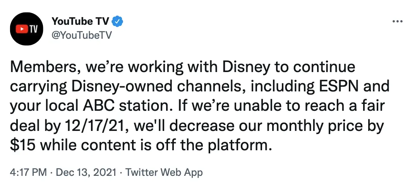Click the 4:17 PM timestamp
This screenshot has height=189, width=415.
tap(28, 173)
